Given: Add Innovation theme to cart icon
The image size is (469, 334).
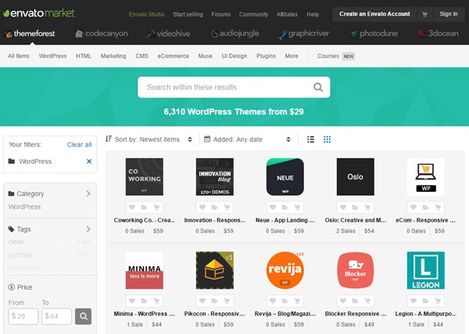Looking at the screenshot, I should [227, 207].
